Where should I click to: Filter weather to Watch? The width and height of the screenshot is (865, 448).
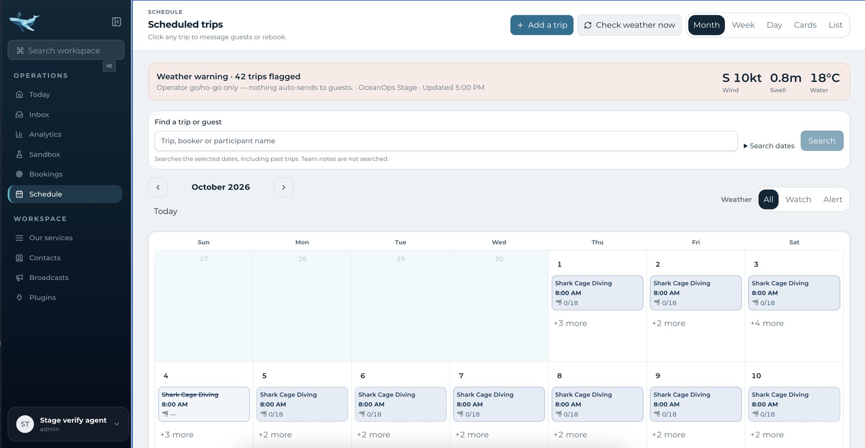pos(798,200)
